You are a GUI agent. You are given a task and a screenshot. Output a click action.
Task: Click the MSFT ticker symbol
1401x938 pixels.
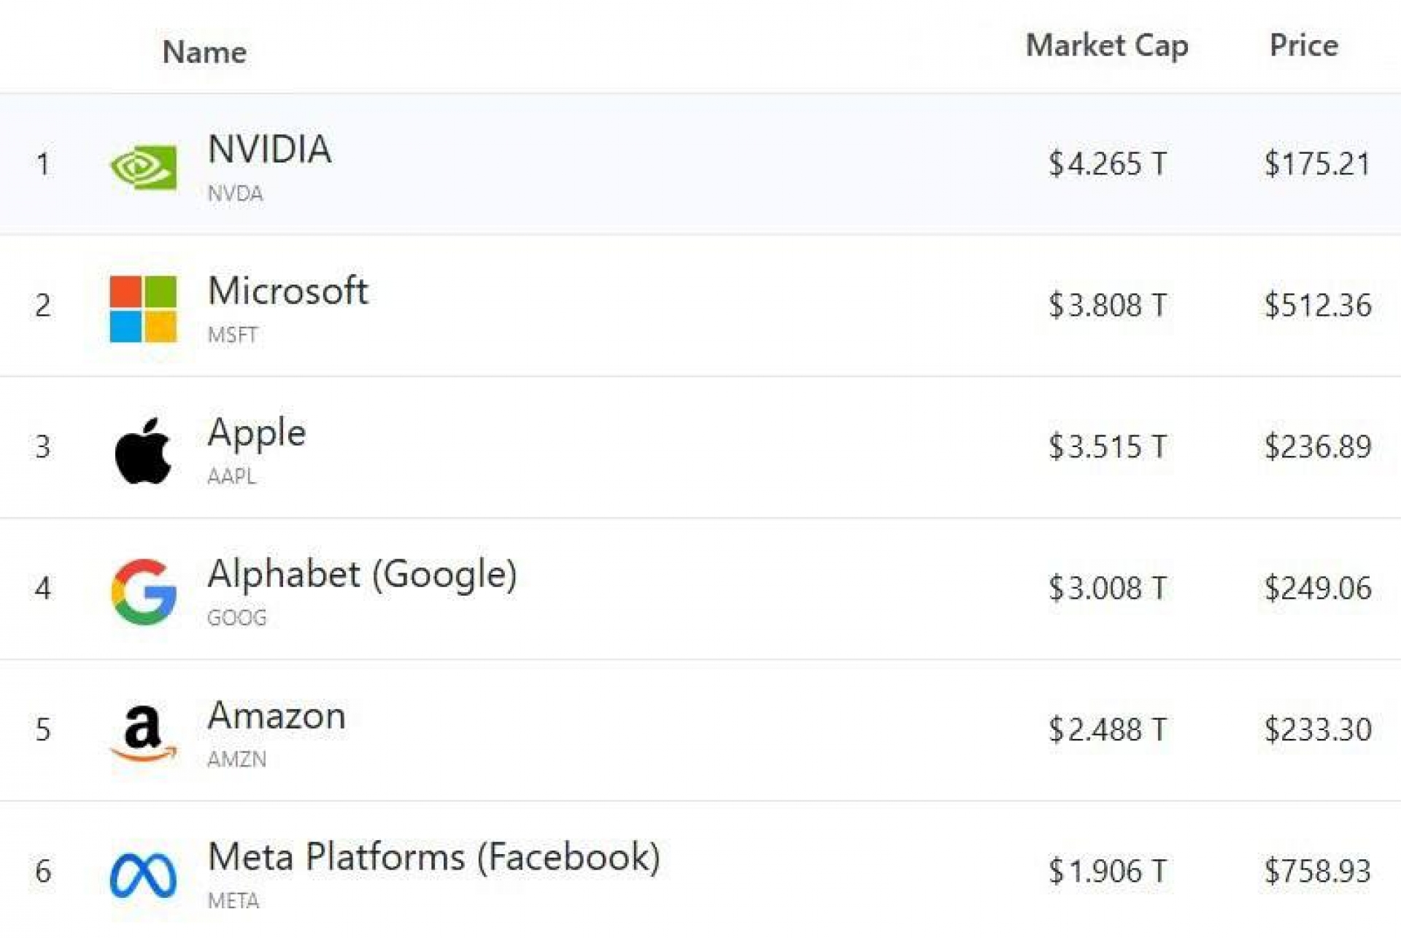point(233,336)
